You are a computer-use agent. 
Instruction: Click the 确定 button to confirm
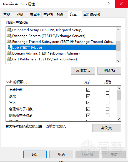(35, 154)
